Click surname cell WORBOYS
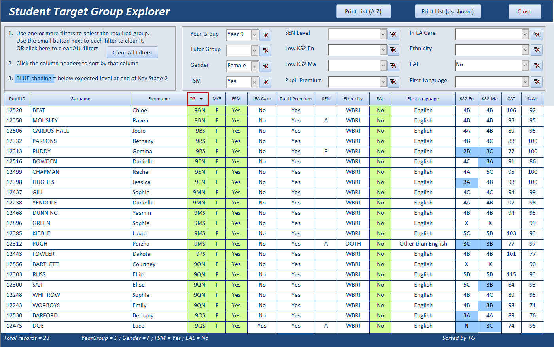 pyautogui.click(x=81, y=305)
